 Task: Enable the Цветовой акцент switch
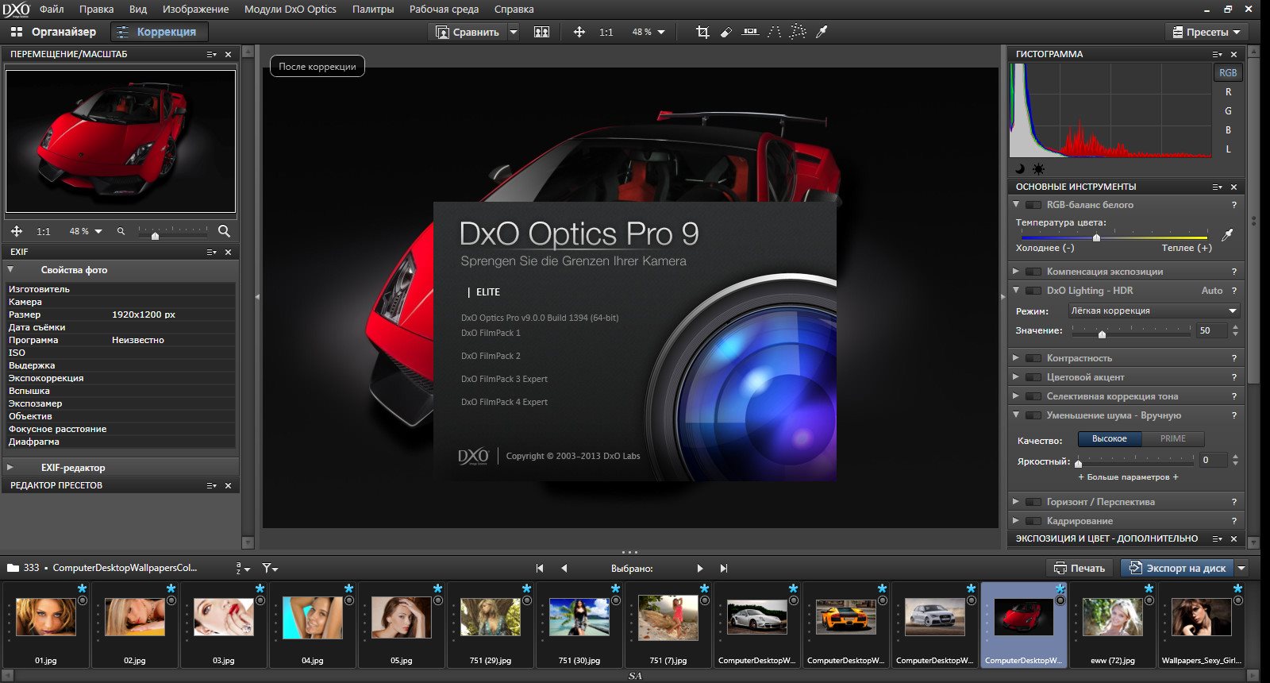click(1033, 377)
